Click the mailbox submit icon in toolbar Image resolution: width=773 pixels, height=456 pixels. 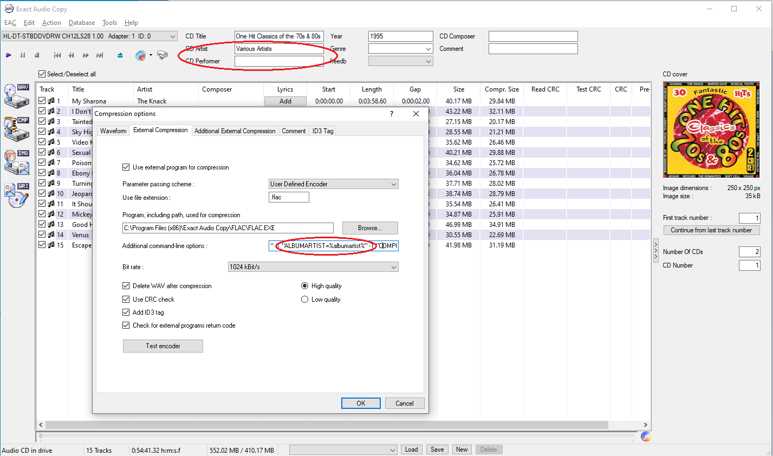pyautogui.click(x=163, y=55)
